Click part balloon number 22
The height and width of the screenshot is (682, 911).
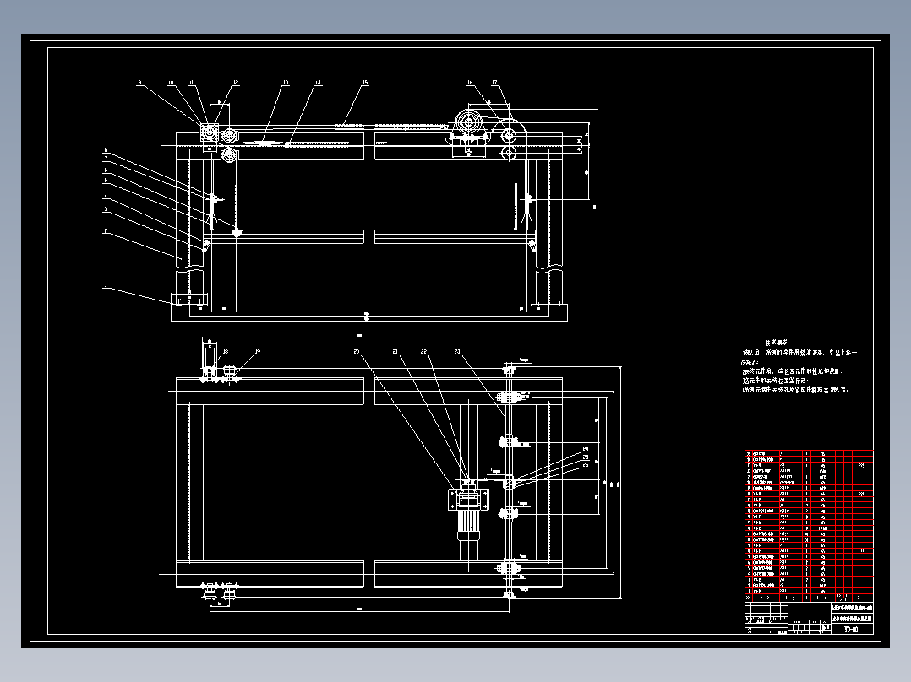pyautogui.click(x=424, y=352)
